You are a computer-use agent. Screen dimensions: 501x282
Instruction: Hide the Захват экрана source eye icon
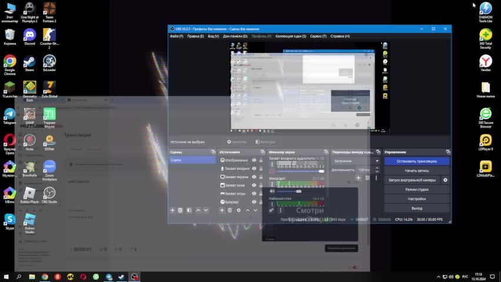coord(254,177)
